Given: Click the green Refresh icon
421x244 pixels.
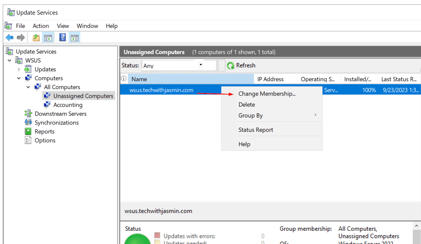Looking at the screenshot, I should (x=231, y=65).
